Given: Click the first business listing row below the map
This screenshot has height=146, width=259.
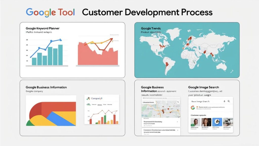Looking at the screenshot, I should (x=161, y=123).
